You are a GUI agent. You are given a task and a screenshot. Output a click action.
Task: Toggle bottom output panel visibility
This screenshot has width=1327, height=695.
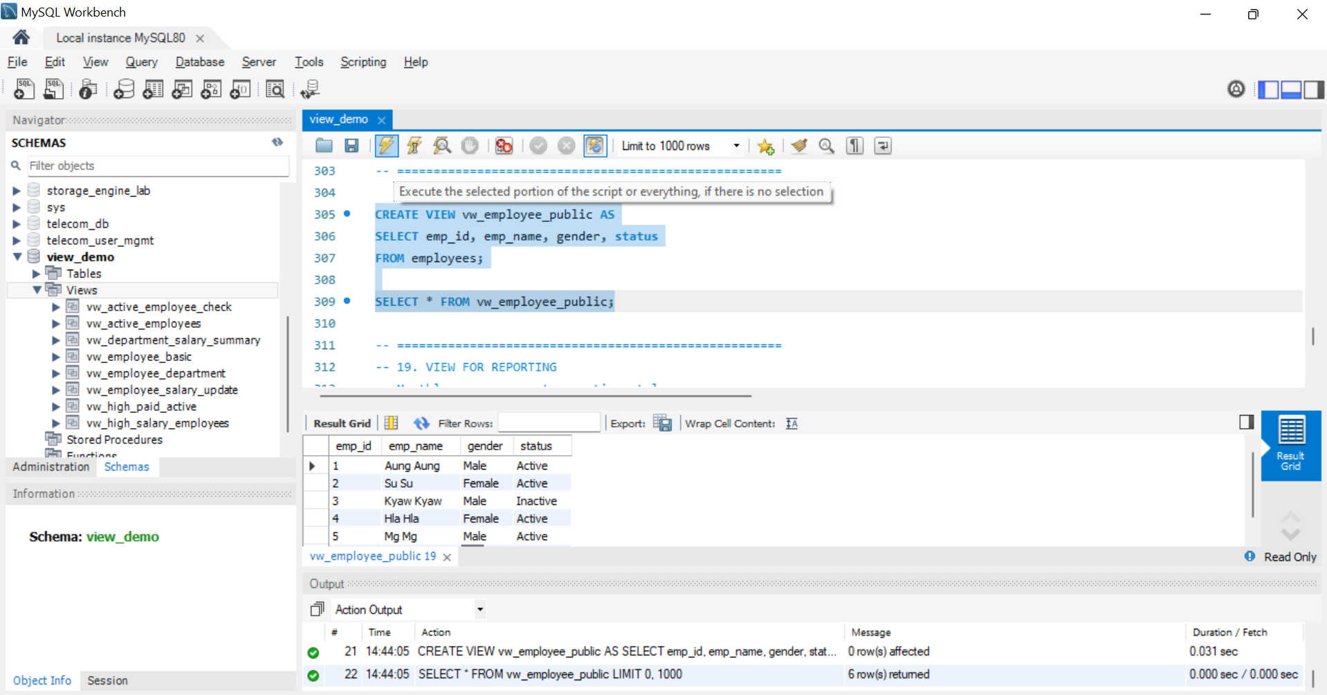tap(1291, 90)
